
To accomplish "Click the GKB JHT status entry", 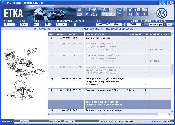I will click(x=69, y=121).
